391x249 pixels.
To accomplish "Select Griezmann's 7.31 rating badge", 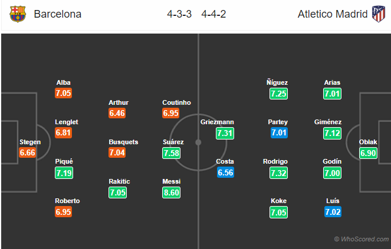I will [x=225, y=133].
